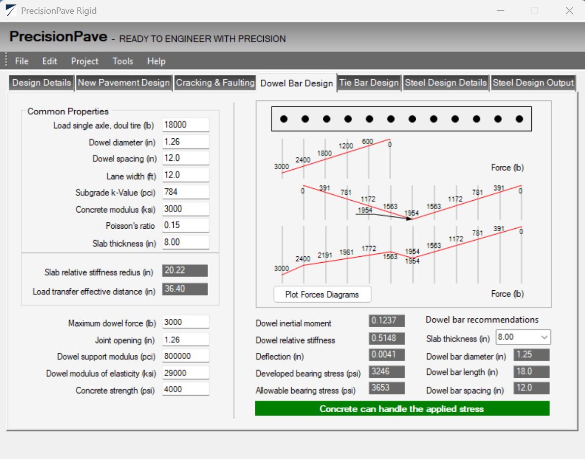Viewport: 585px width, 459px height.
Task: Click the menu bar grip handle
Action: (x=6, y=60)
